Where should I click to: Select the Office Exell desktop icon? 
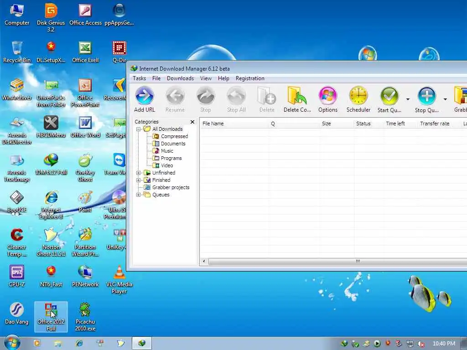(x=85, y=52)
